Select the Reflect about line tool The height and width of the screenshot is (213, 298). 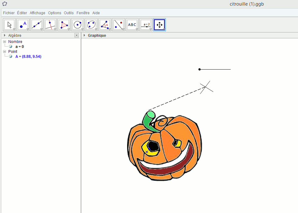point(118,25)
